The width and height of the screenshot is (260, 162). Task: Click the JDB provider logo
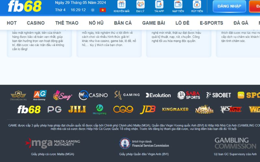[148, 110]
